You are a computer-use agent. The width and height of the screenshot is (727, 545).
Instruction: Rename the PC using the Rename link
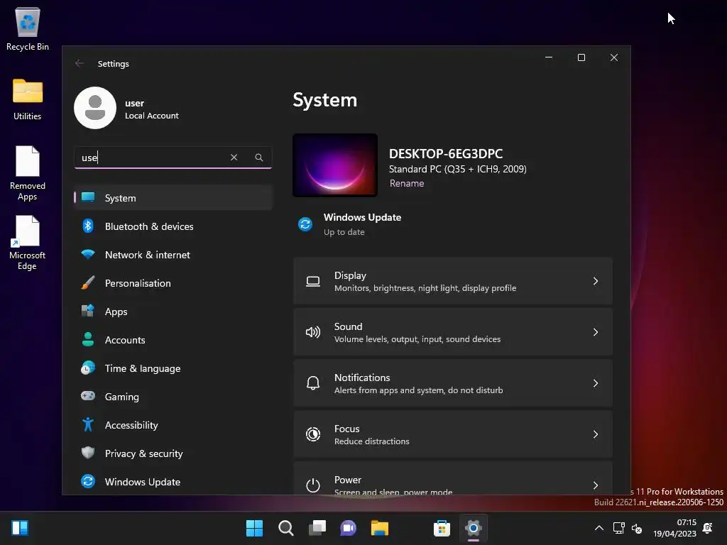(x=407, y=184)
